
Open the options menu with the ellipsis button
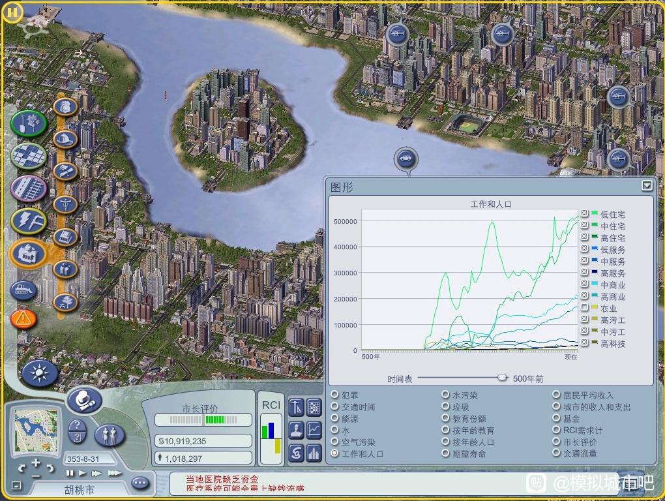click(x=140, y=483)
